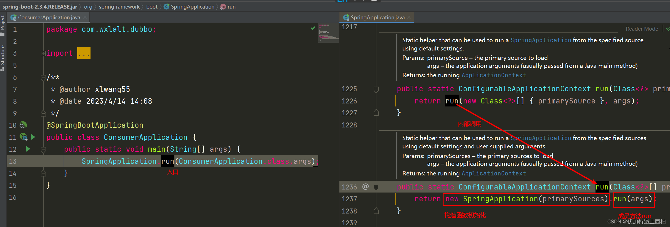Open SpringApplication link in second Javadoc

point(541,138)
